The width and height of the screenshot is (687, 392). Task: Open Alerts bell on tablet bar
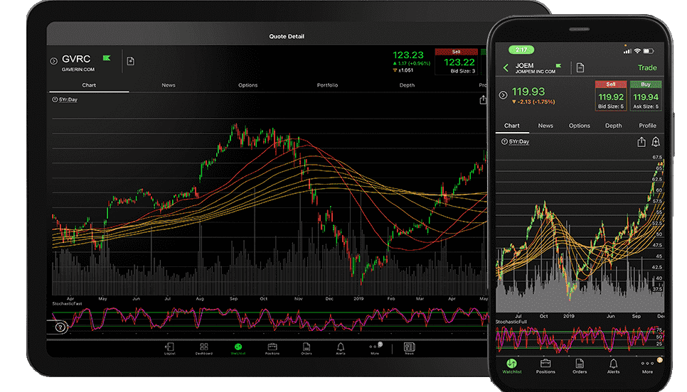[x=341, y=347]
